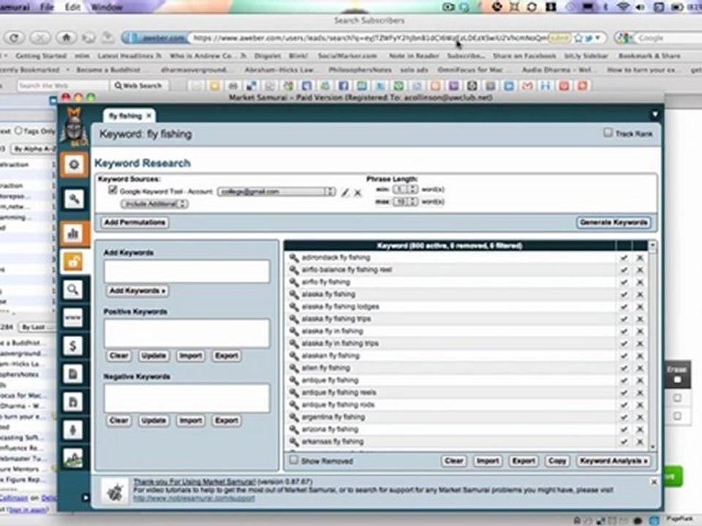Adjust the min phrase length stepper
Screen dimensions: 702x526
click(x=412, y=190)
